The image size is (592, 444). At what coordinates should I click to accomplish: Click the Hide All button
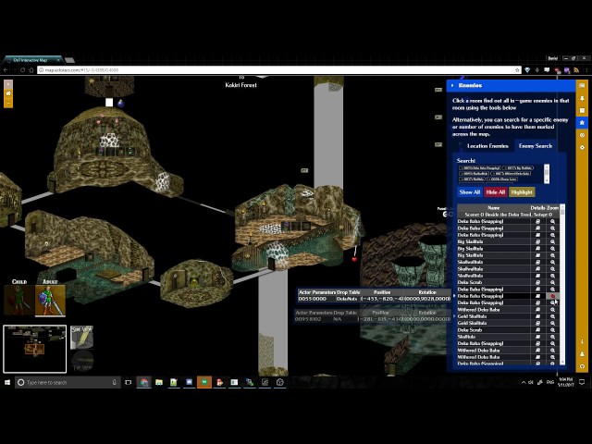pyautogui.click(x=496, y=191)
